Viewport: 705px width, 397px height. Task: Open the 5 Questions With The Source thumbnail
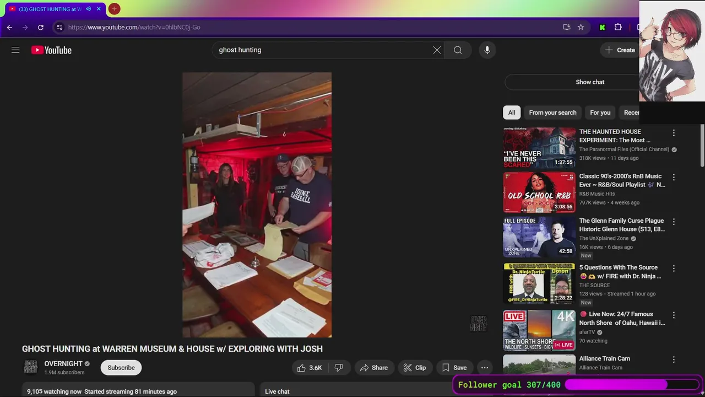tap(539, 283)
